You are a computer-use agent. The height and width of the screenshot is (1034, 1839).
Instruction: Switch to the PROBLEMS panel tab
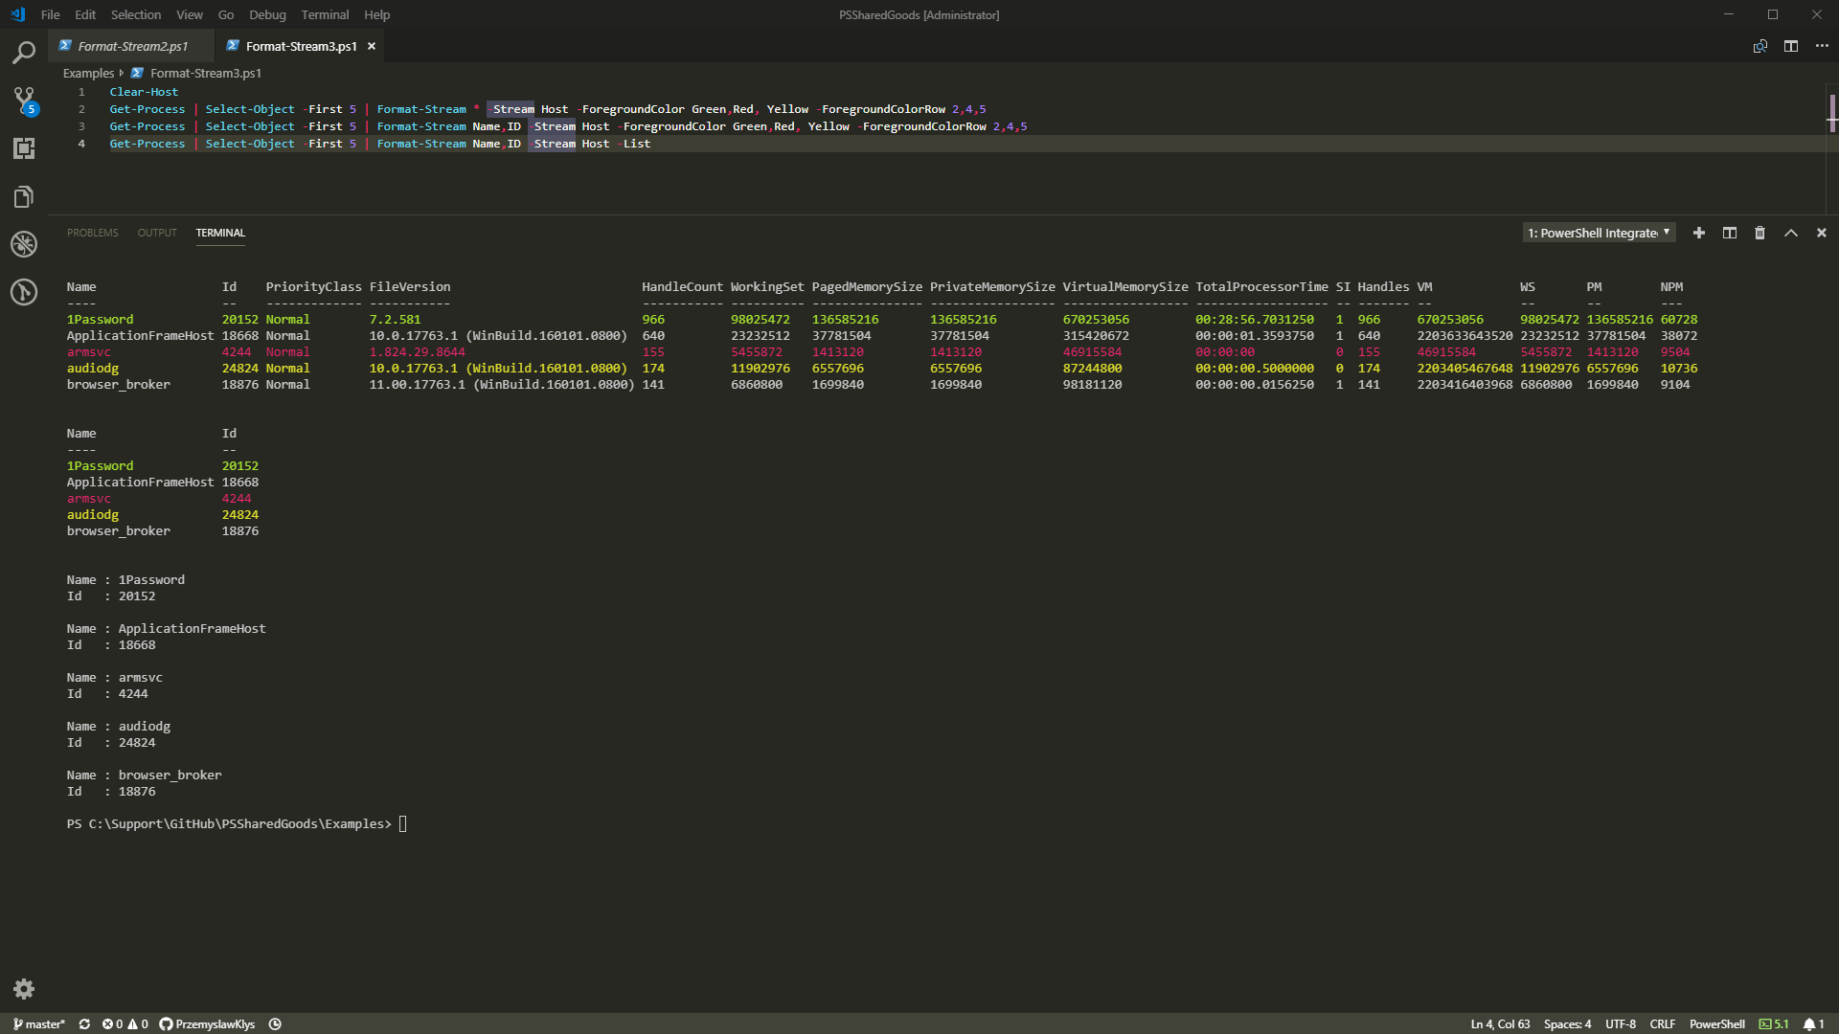pos(92,233)
